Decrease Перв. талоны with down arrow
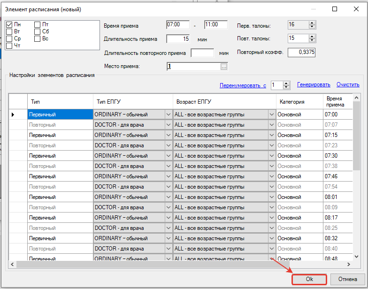 [312, 27]
